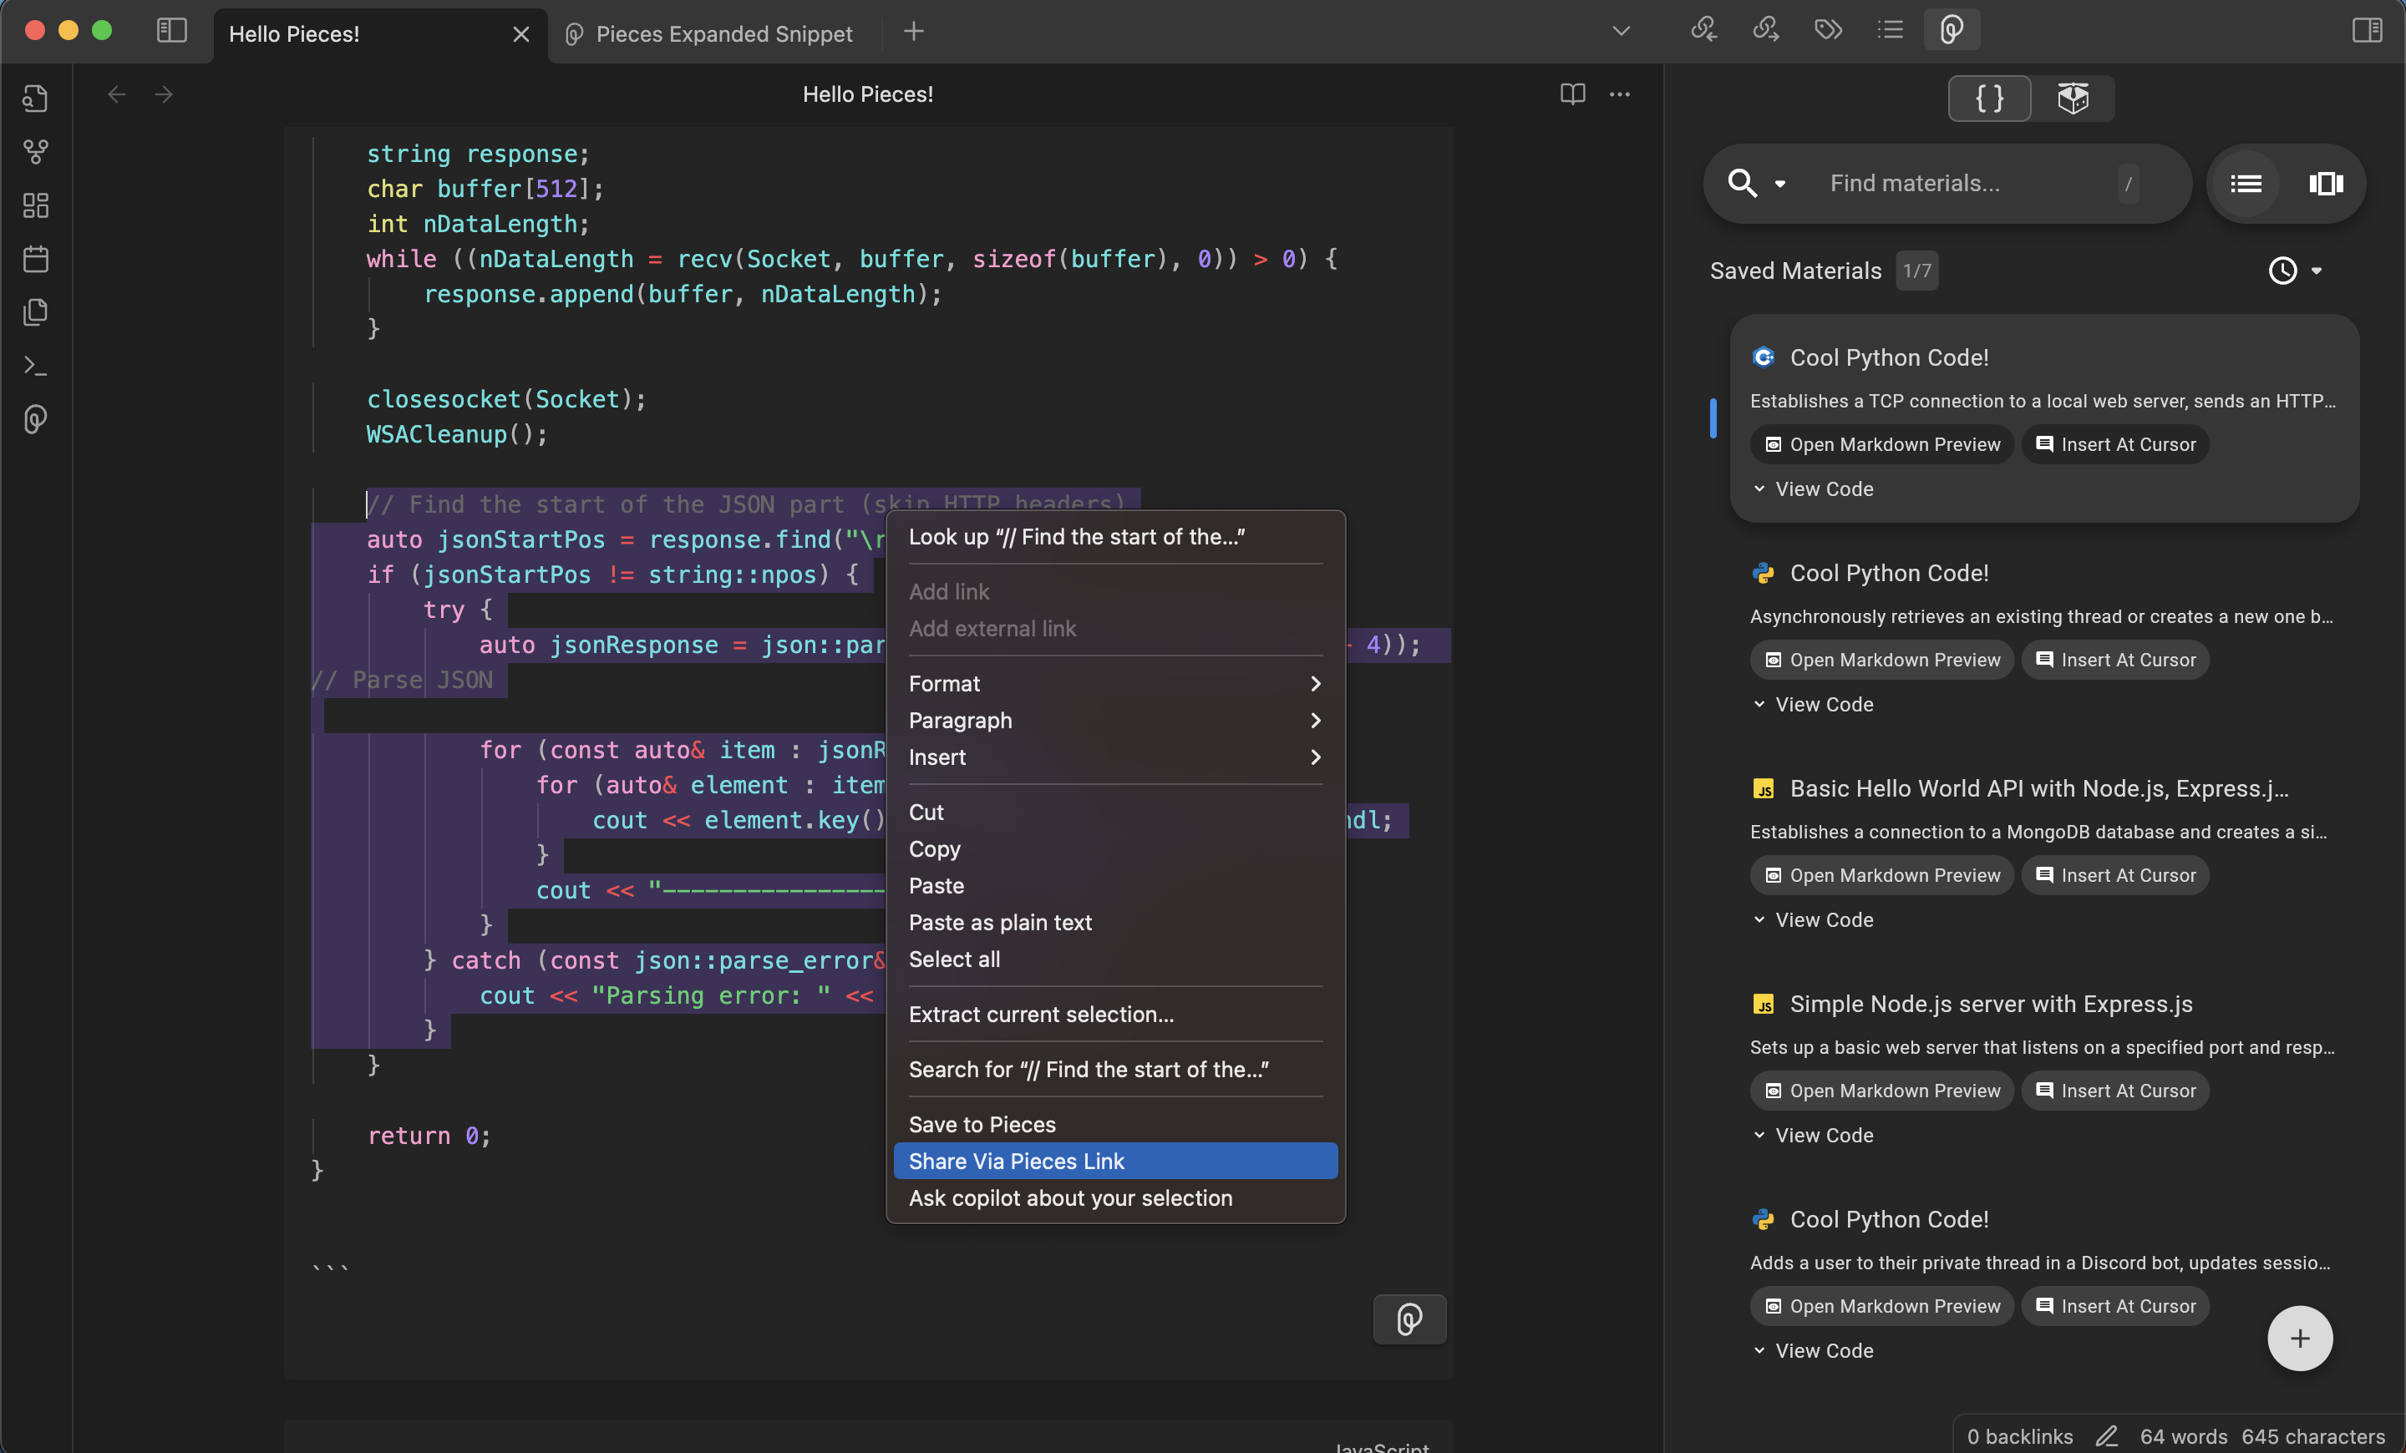This screenshot has width=2406, height=1453.
Task: Insert At Cursor for Basic Hello World API
Action: pos(2115,875)
